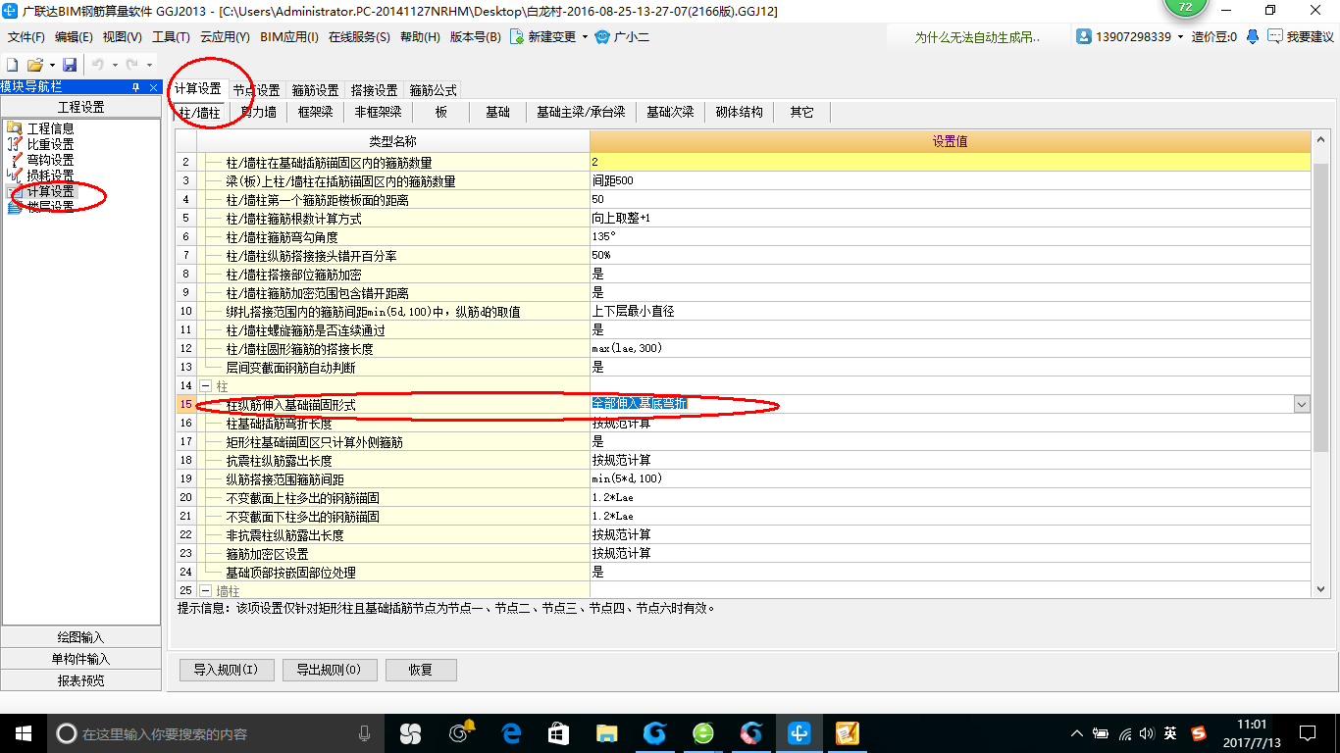Viewport: 1340px width, 753px height.
Task: Show hidden system tray icons chevron
Action: pos(1077,733)
